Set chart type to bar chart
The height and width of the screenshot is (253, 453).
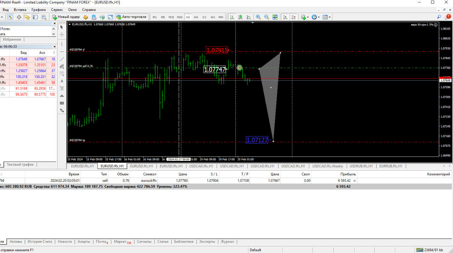(232, 17)
